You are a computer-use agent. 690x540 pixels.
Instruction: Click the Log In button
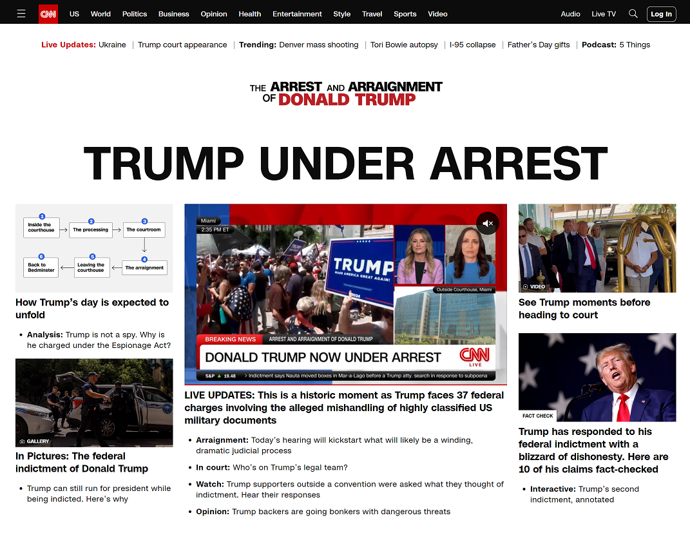click(661, 14)
